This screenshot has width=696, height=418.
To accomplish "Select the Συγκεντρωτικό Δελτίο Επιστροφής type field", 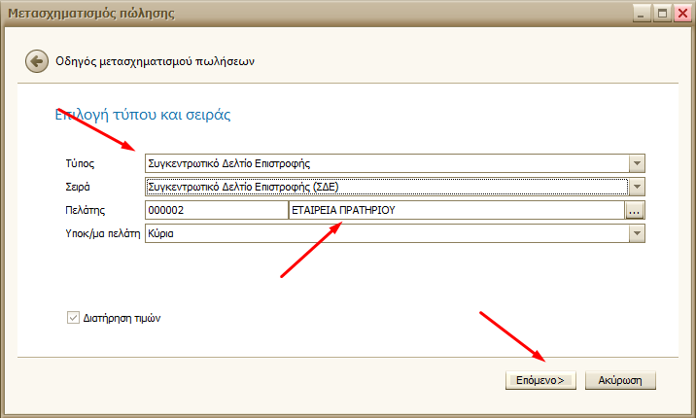I will (385, 163).
